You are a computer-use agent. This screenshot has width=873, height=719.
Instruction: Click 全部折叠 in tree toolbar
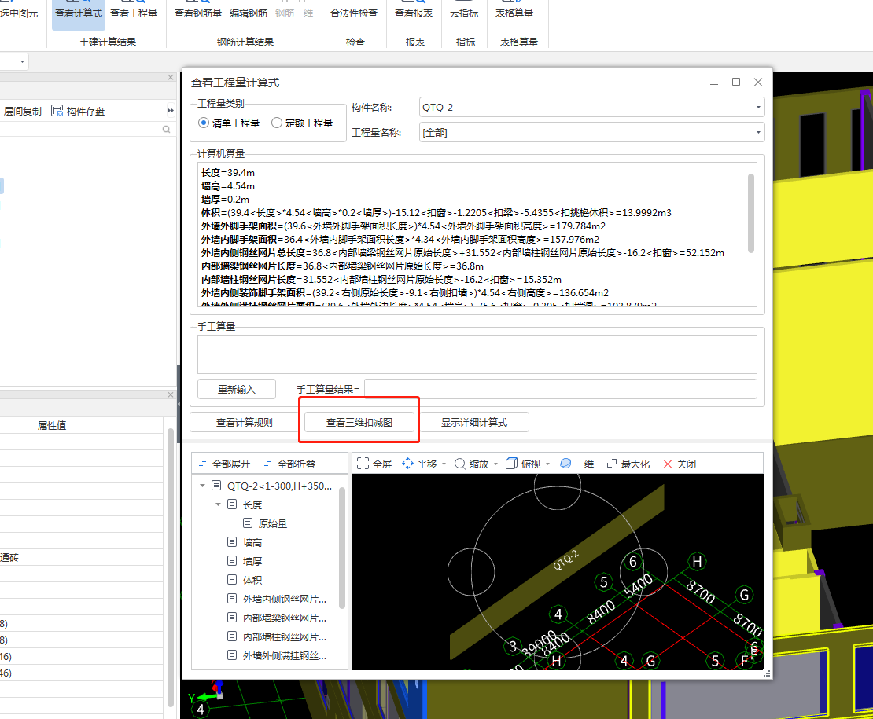289,464
